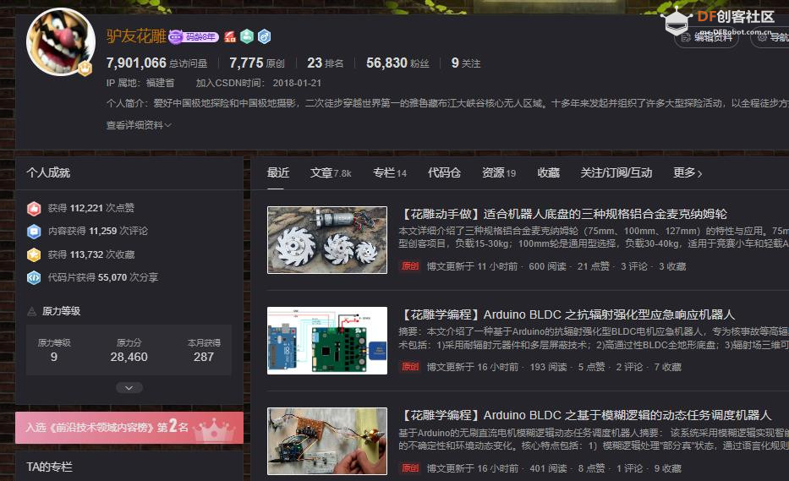The width and height of the screenshot is (789, 481).
Task: Open the 专栏 14 tab
Action: (x=390, y=173)
